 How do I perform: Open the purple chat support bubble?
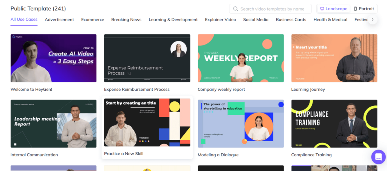click(x=378, y=157)
